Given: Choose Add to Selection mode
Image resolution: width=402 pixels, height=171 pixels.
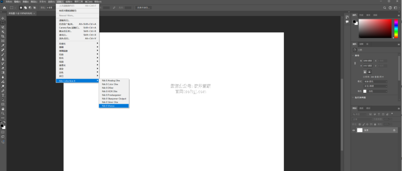Looking at the screenshot, I should (25, 8).
